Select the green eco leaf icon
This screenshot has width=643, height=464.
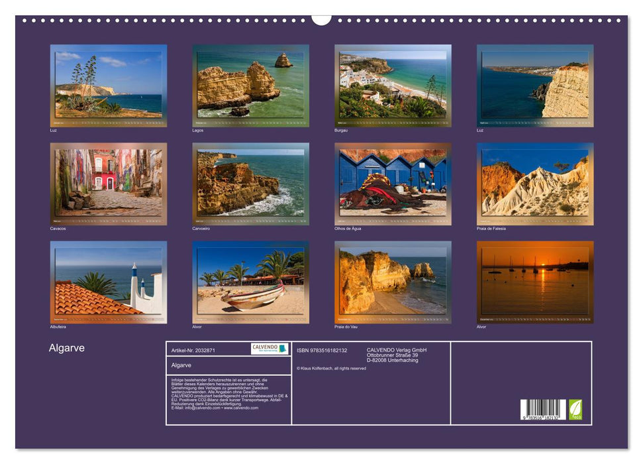point(575,408)
